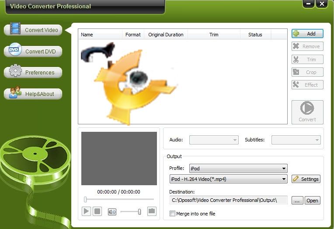Click the Add file button
This screenshot has height=229, width=334.
point(307,34)
